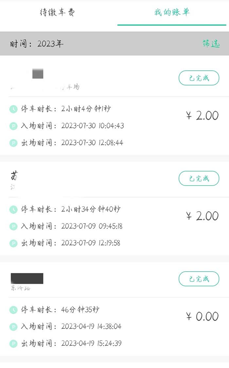Viewport: 229px width, 368px height.
Task: Click P icon next to entry time 14:38:04
Action: tap(13, 327)
